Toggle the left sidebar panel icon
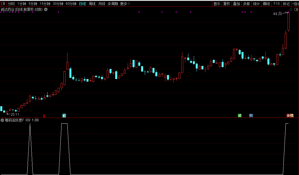Viewport: 299px width, 175px height. [3, 4]
